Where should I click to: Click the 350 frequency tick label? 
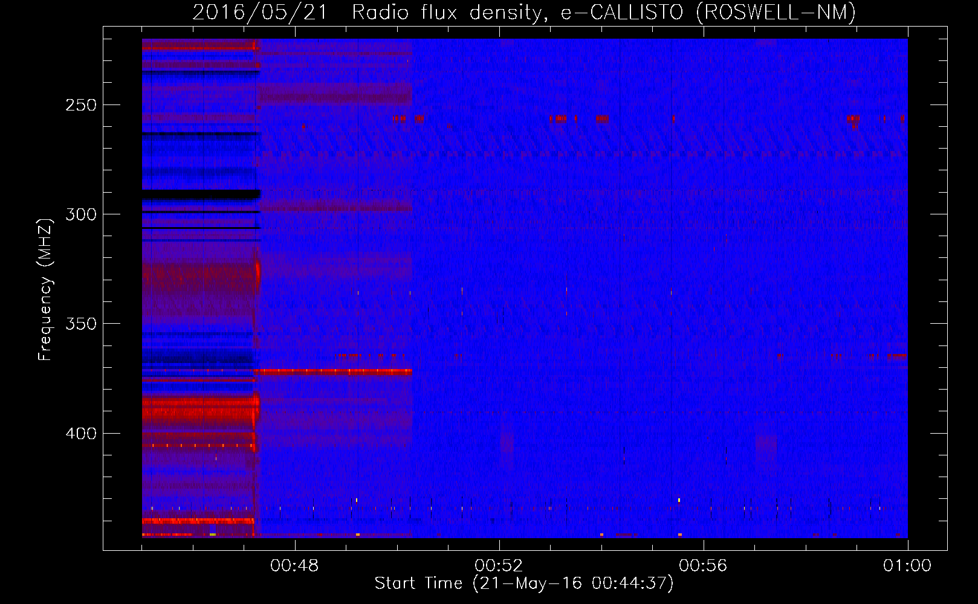coord(81,324)
